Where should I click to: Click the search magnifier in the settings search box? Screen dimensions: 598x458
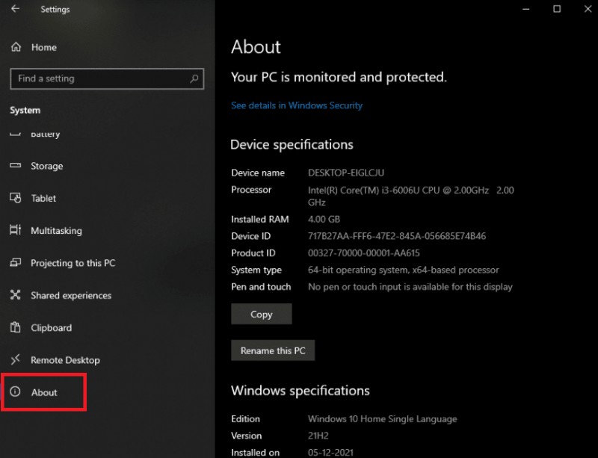193,78
